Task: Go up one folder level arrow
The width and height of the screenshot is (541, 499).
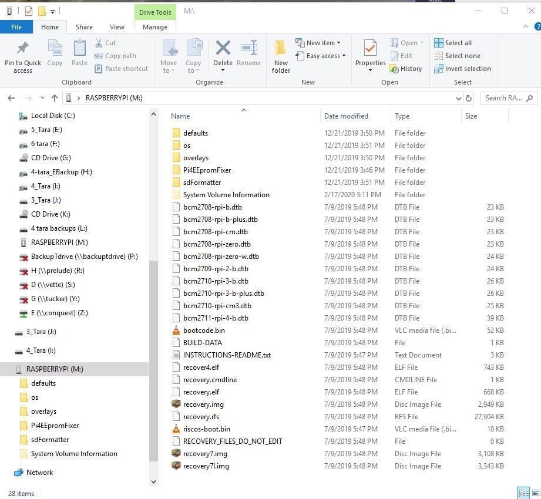Action: click(x=55, y=98)
